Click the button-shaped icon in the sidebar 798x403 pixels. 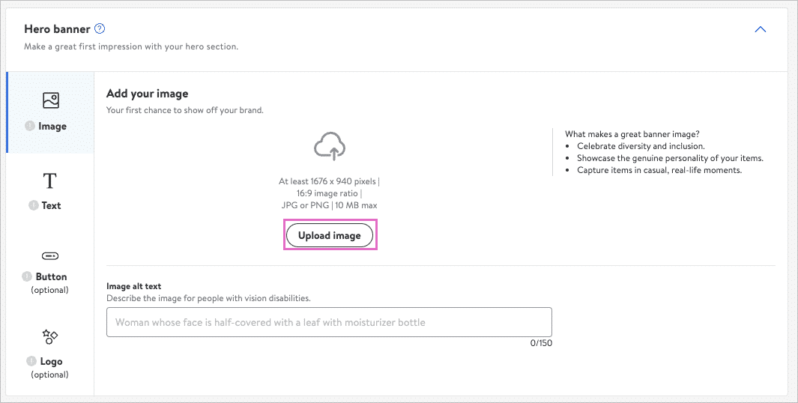coord(50,256)
